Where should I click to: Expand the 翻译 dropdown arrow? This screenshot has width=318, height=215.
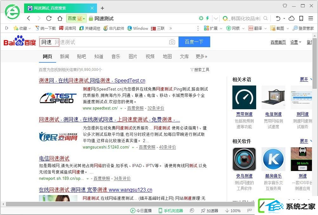(265, 28)
